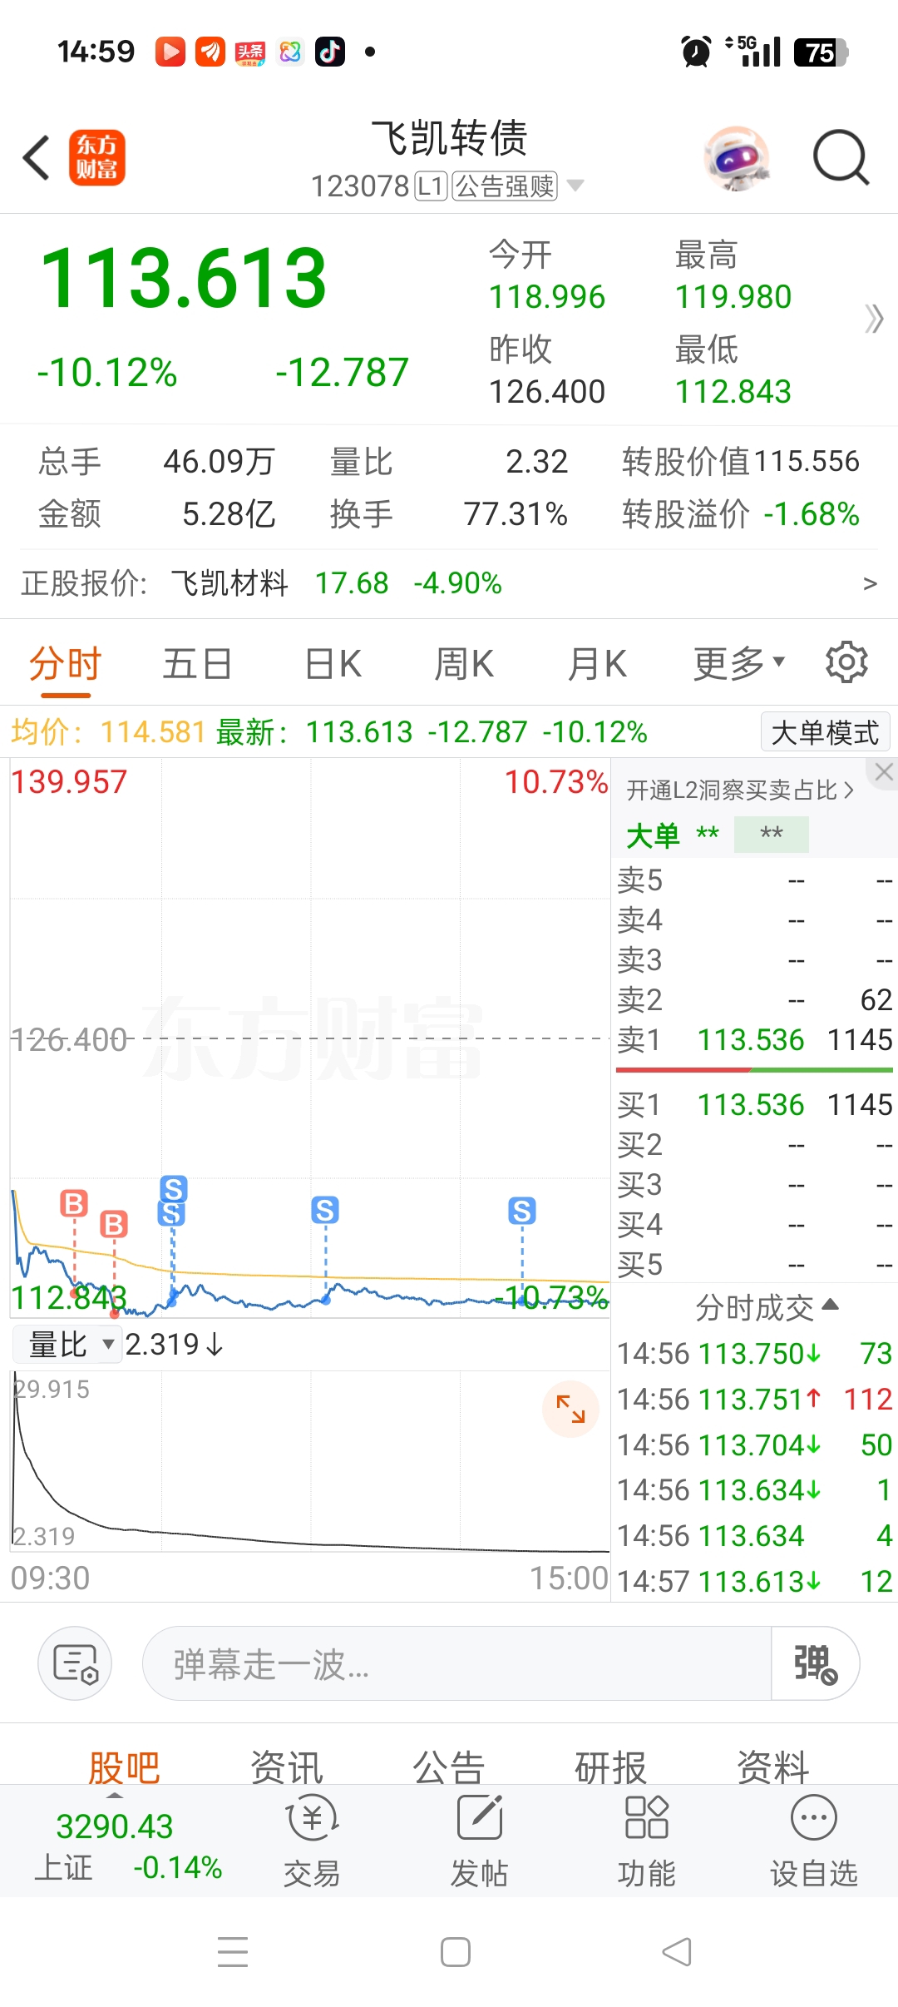Open 开通L2洞察买卖占比 link

[740, 790]
